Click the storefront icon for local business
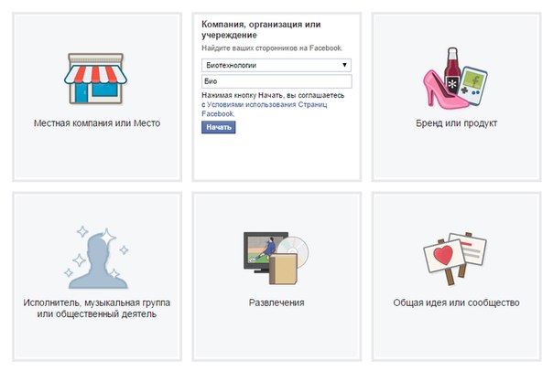Image resolution: width=553 pixels, height=371 pixels. (95, 79)
